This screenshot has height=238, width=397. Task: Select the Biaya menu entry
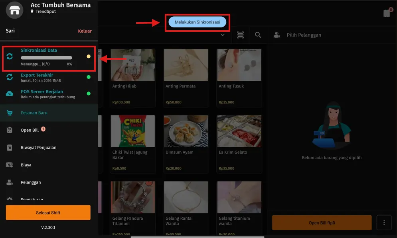(26, 165)
